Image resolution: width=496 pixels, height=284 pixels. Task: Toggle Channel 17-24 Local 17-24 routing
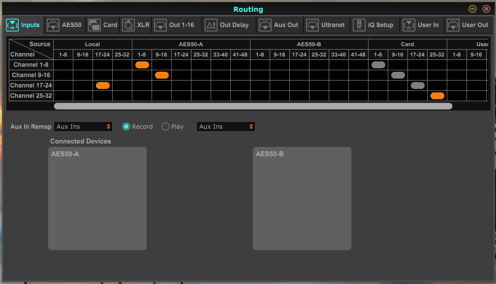click(x=103, y=85)
